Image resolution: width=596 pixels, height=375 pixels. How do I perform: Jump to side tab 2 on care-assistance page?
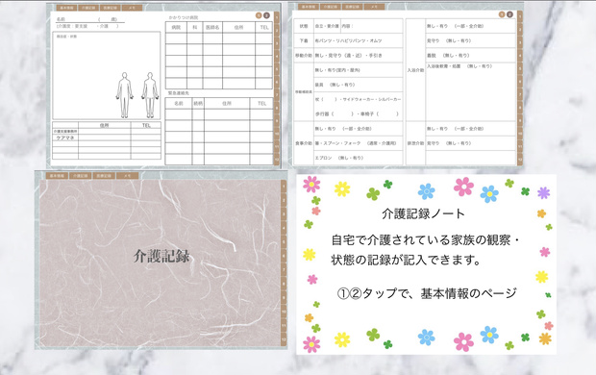click(520, 30)
